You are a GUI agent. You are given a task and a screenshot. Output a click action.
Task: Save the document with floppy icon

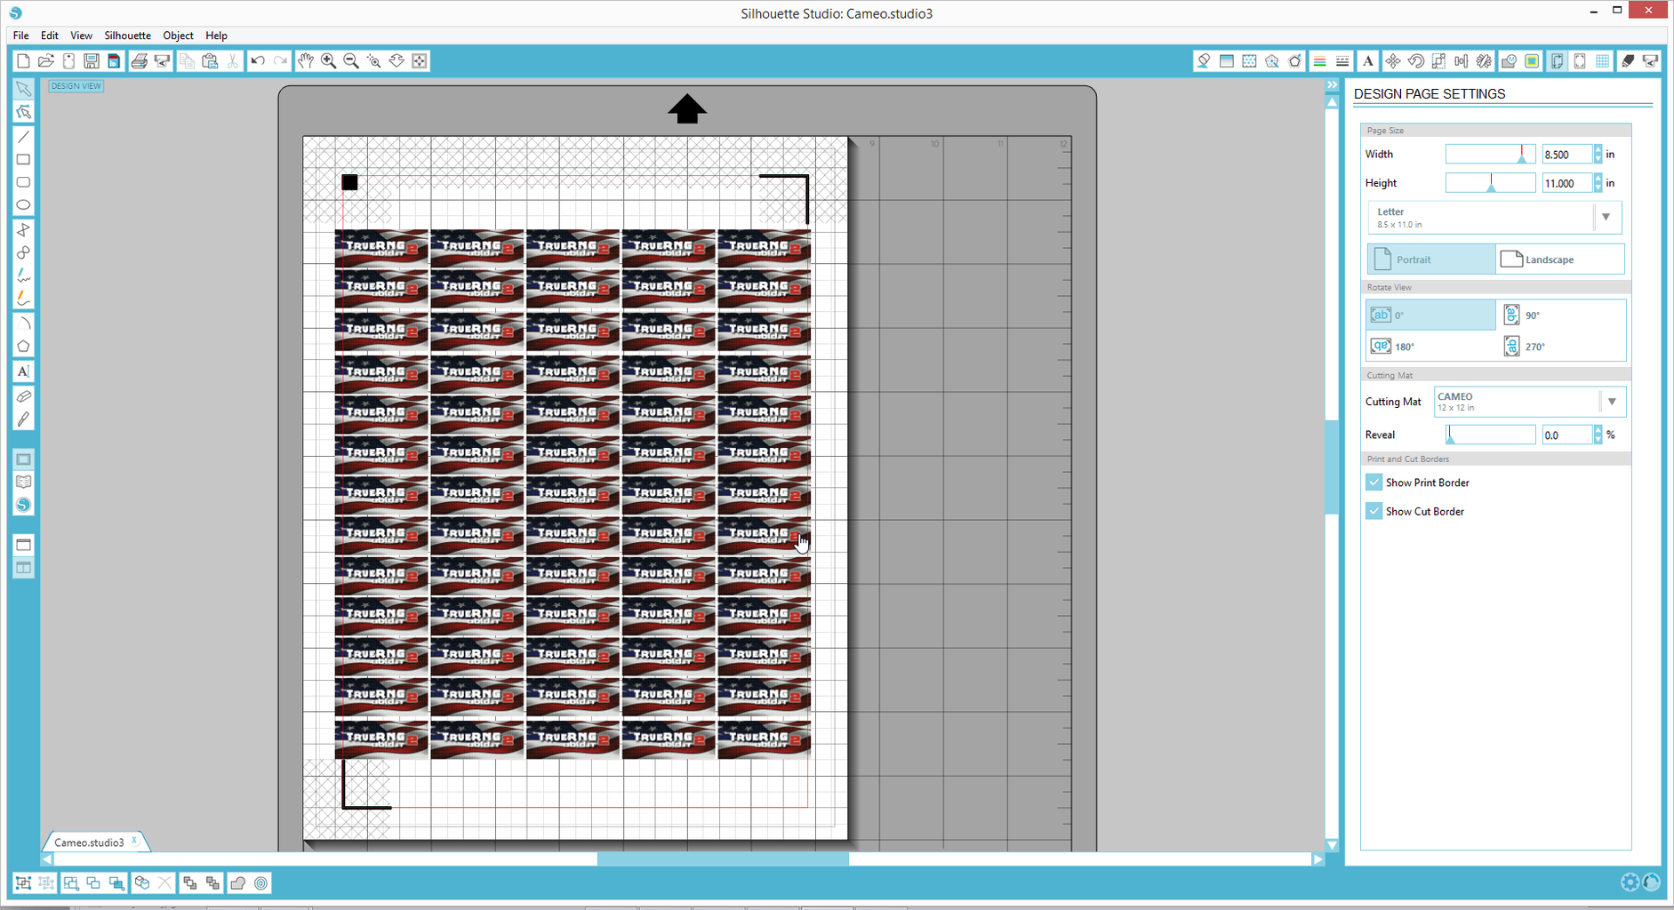point(92,60)
